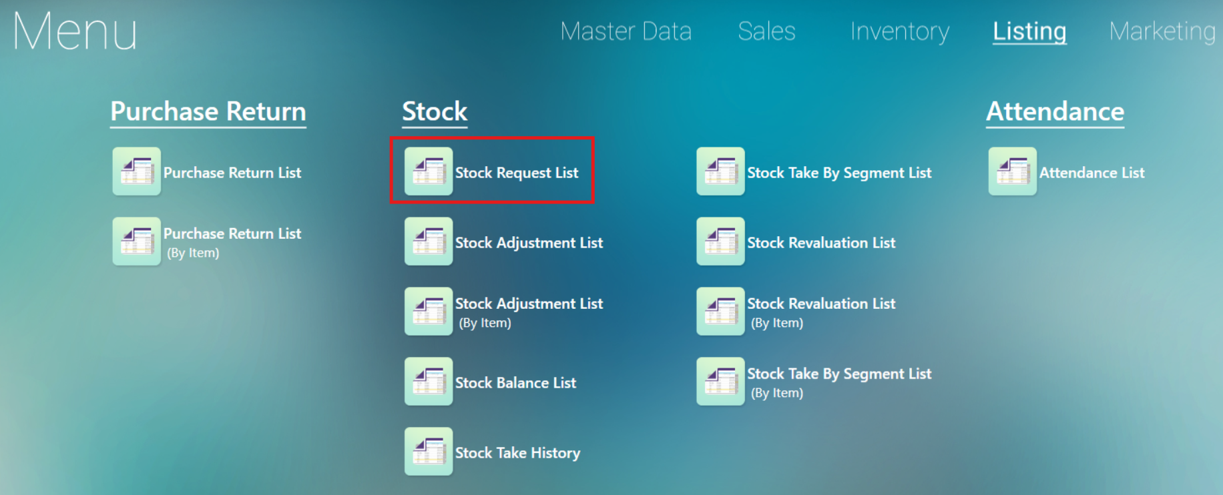Open the Stock Take History icon
The image size is (1223, 495).
click(429, 452)
